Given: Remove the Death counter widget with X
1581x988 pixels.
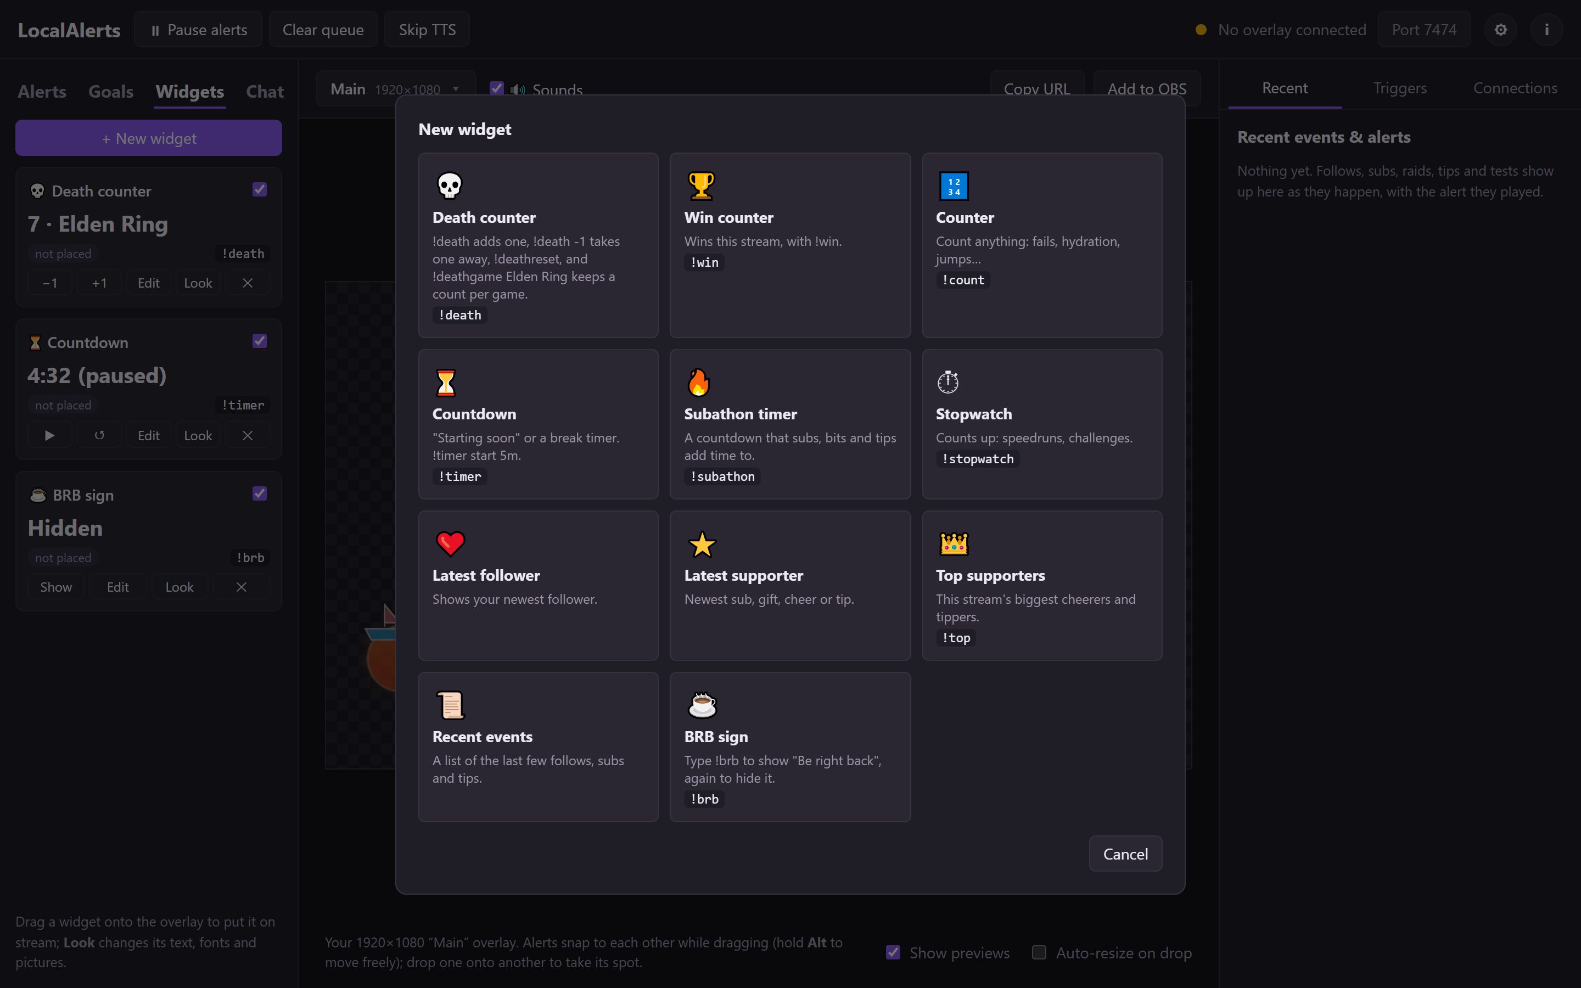Looking at the screenshot, I should pos(247,283).
